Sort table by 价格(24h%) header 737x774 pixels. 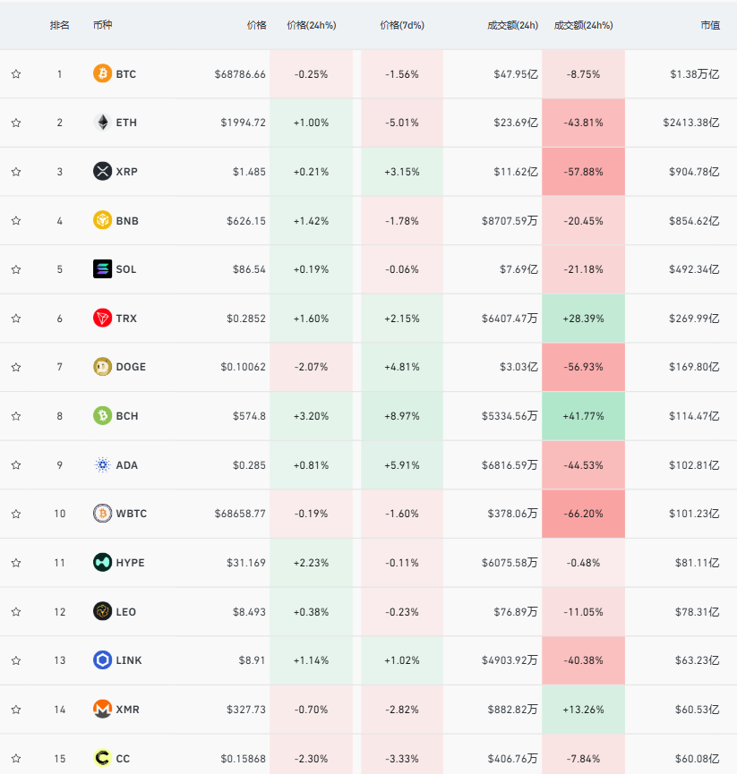tap(311, 25)
